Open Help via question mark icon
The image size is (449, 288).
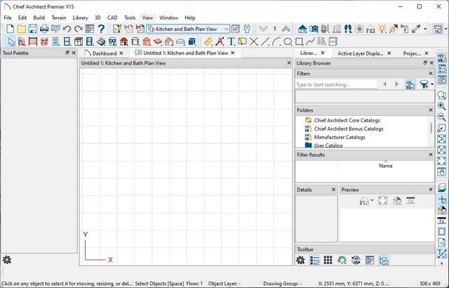101,29
